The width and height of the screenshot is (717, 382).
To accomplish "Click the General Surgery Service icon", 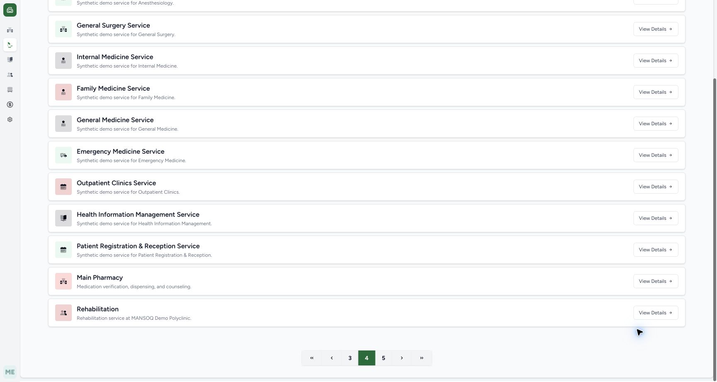I will click(63, 29).
